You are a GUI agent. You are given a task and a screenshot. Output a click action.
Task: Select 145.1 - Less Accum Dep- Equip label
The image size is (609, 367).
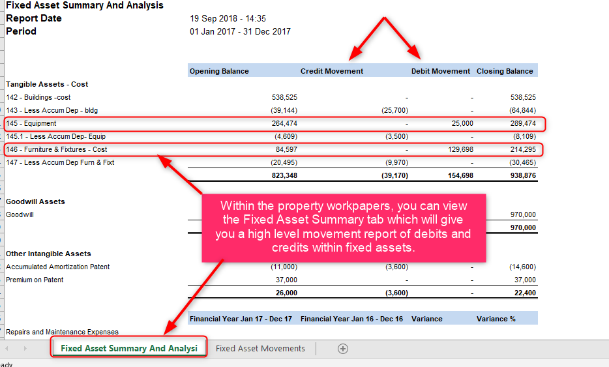pos(55,136)
